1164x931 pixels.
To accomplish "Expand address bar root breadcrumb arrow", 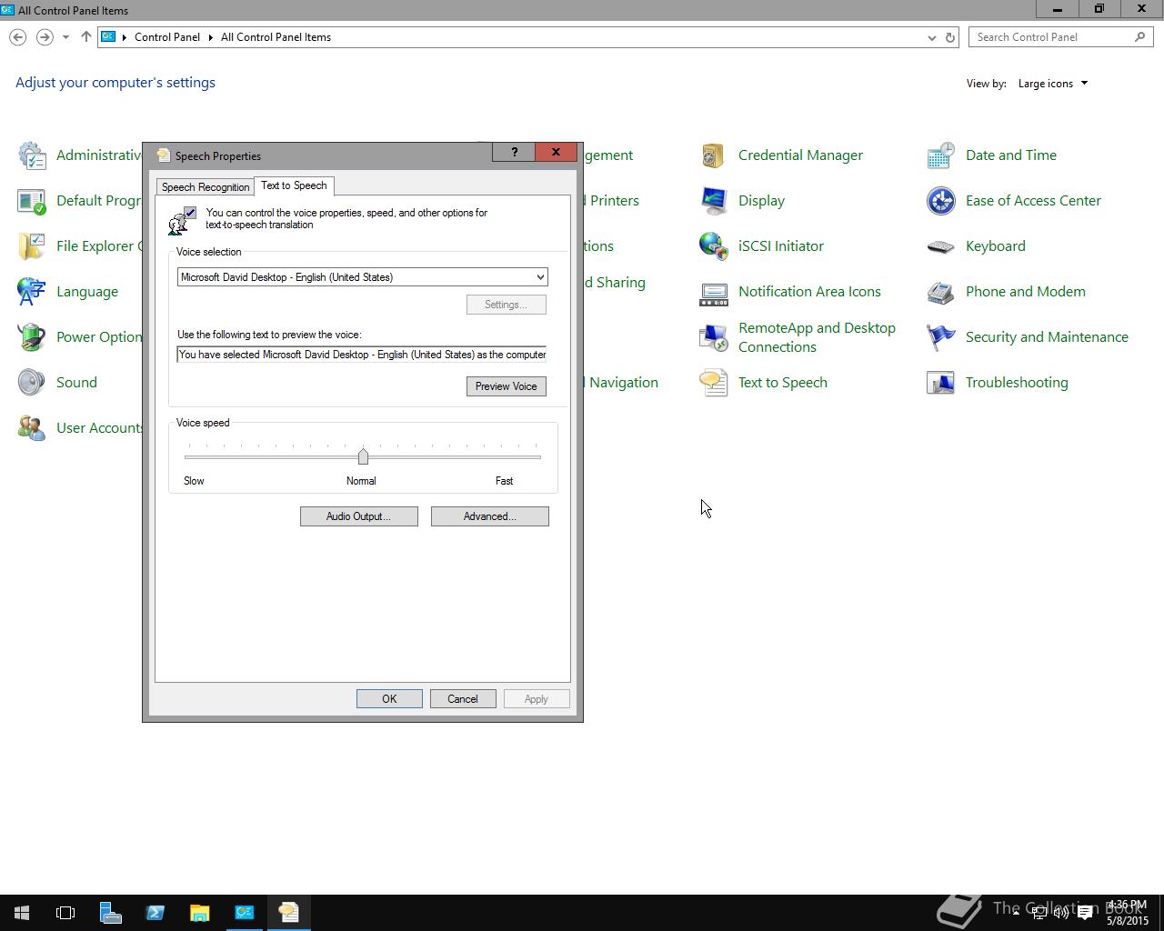I will pos(125,37).
